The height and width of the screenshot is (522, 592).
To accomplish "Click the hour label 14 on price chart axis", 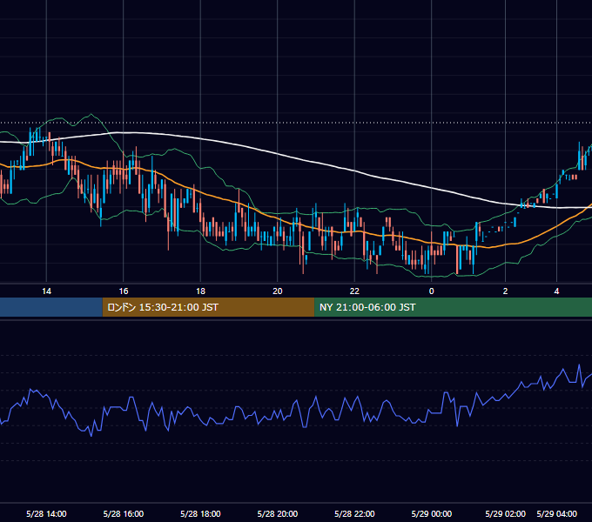I will tap(46, 291).
